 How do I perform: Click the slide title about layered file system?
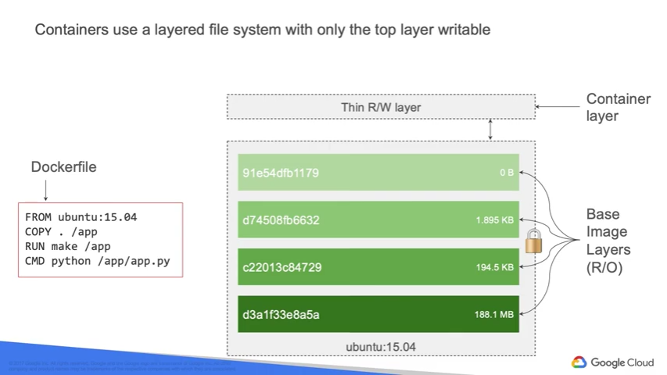263,30
